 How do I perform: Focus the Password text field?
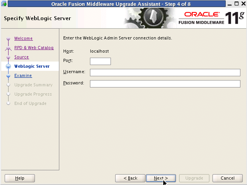tap(165, 84)
